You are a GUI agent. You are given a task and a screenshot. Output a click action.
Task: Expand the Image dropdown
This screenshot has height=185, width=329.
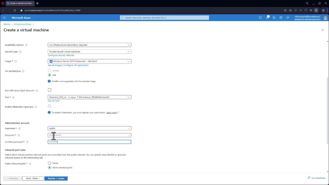click(89, 61)
